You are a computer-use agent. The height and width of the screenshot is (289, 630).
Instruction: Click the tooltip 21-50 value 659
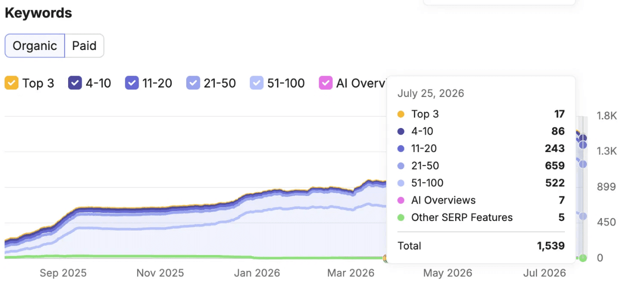555,165
